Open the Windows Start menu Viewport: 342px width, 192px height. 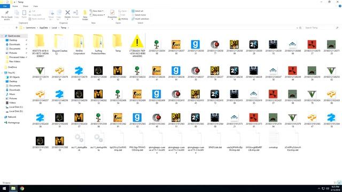[4, 188]
